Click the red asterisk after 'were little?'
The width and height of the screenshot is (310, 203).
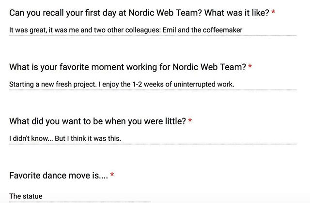pos(190,120)
